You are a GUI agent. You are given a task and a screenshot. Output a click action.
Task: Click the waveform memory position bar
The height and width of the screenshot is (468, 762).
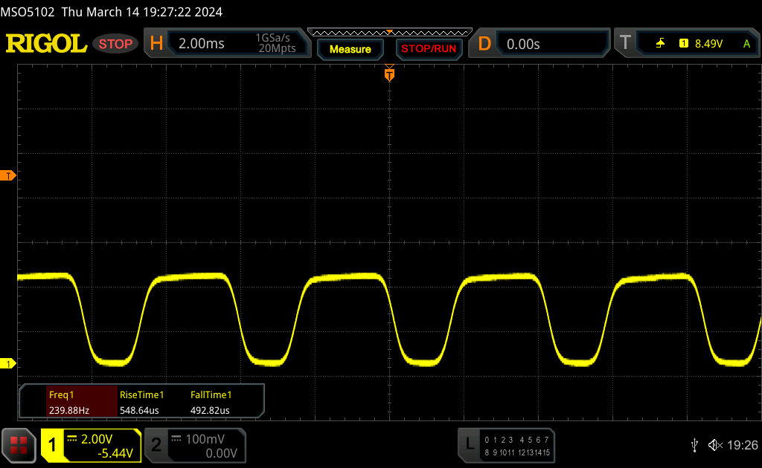pos(389,32)
